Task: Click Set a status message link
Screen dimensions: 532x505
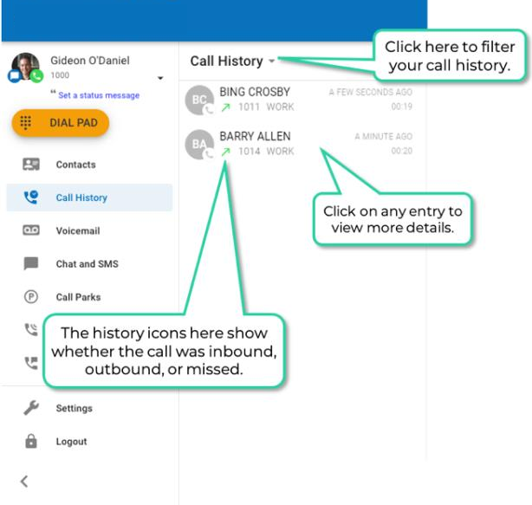Action: tap(99, 95)
